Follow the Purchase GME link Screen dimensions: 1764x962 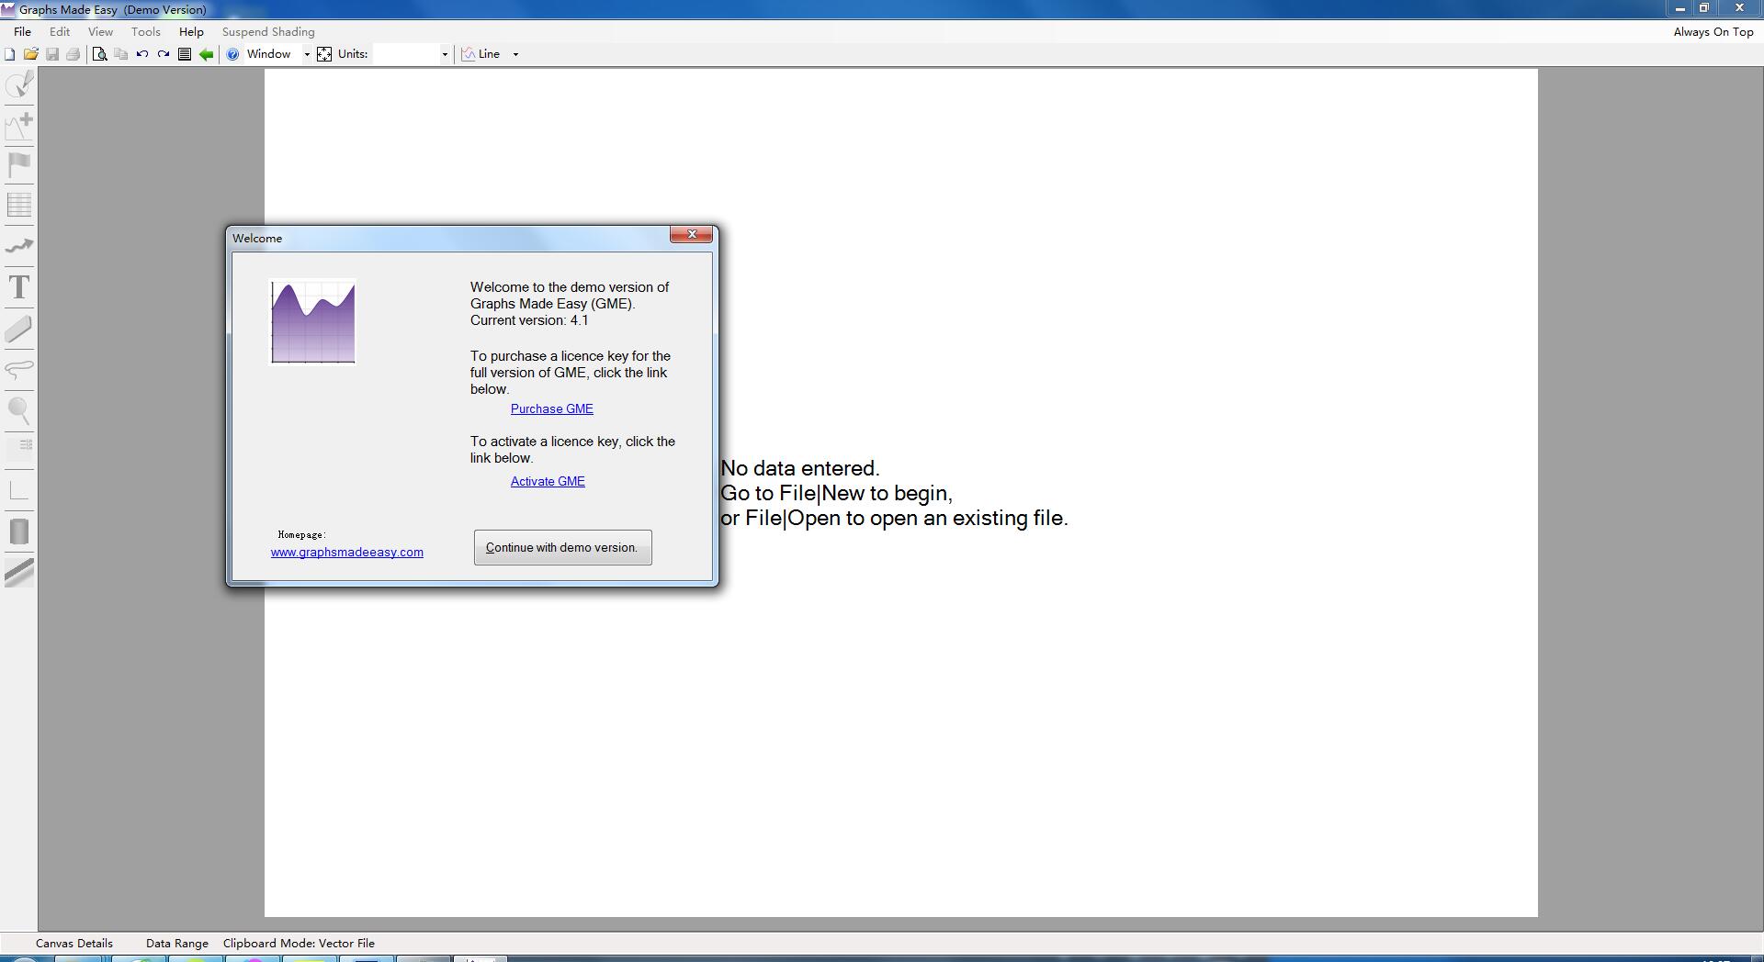[552, 408]
